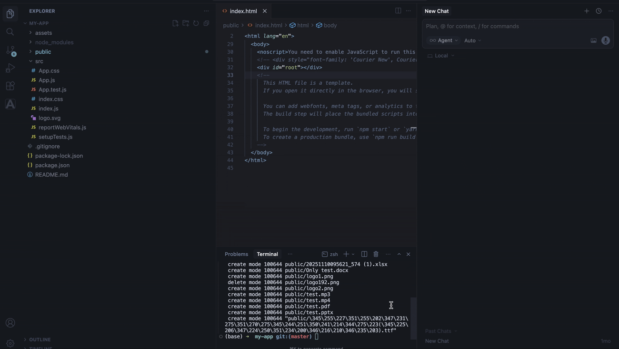Click the public breadcrumb item
Screen dimensions: 619x349
[x=231, y=26]
